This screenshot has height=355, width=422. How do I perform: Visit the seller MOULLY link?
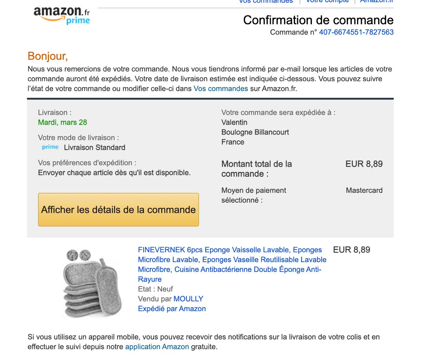click(x=188, y=299)
